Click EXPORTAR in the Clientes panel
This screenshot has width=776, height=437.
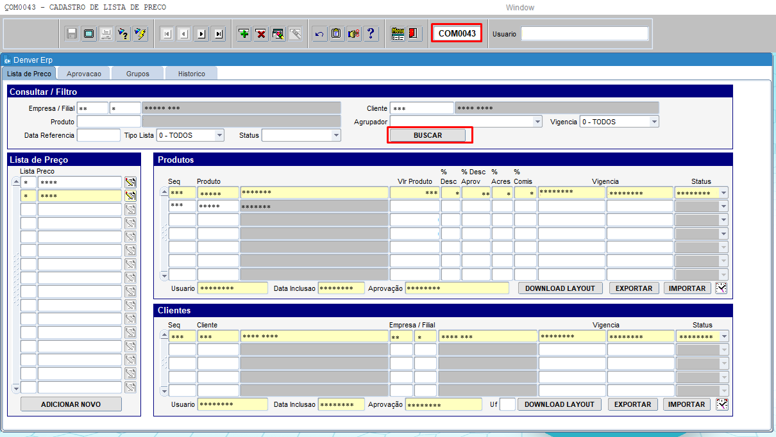pyautogui.click(x=634, y=404)
